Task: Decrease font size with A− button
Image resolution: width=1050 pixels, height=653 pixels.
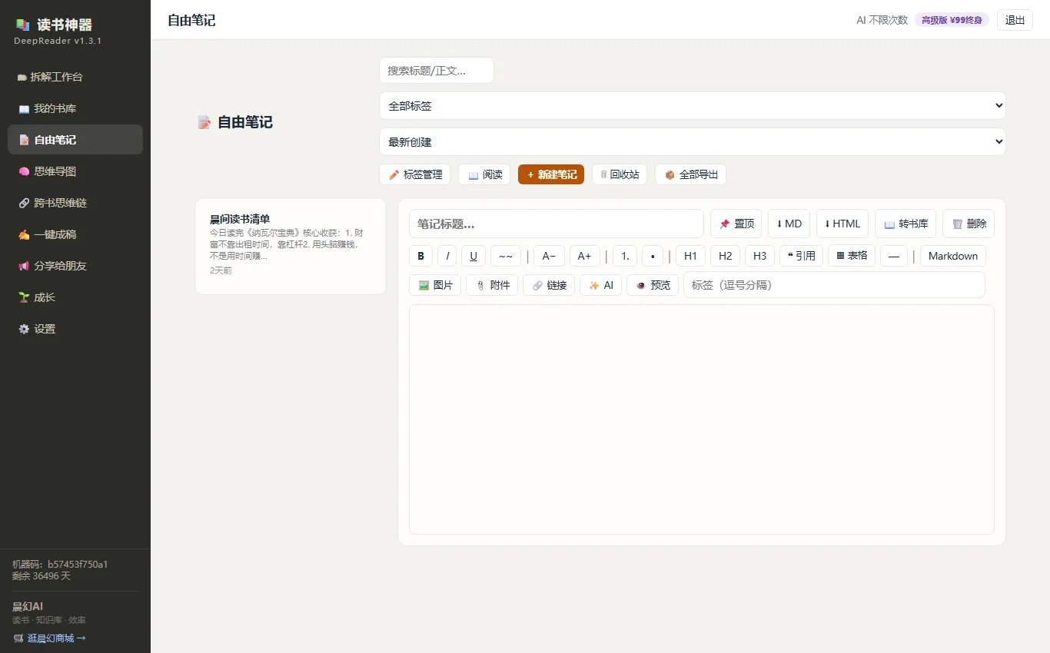Action: 549,256
